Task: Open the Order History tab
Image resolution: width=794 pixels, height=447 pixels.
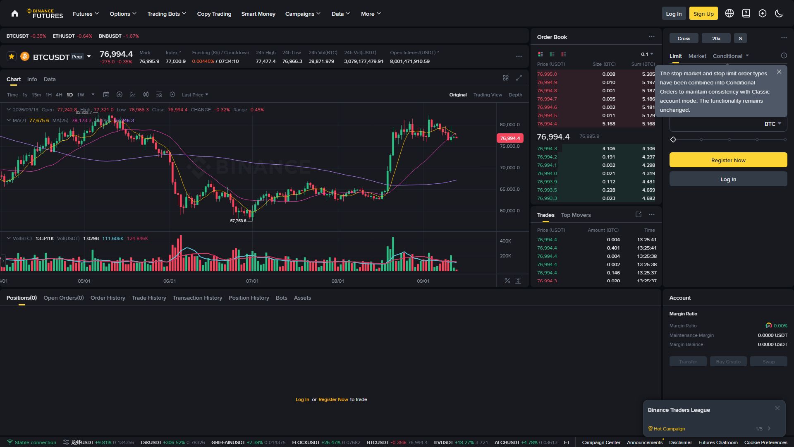Action: coord(108,298)
